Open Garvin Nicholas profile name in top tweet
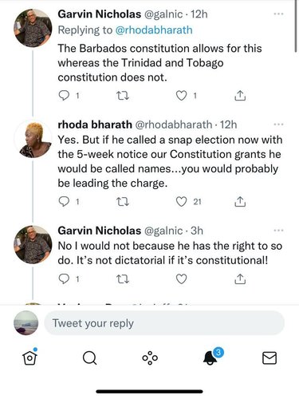The height and width of the screenshot is (399, 299). click(x=100, y=14)
